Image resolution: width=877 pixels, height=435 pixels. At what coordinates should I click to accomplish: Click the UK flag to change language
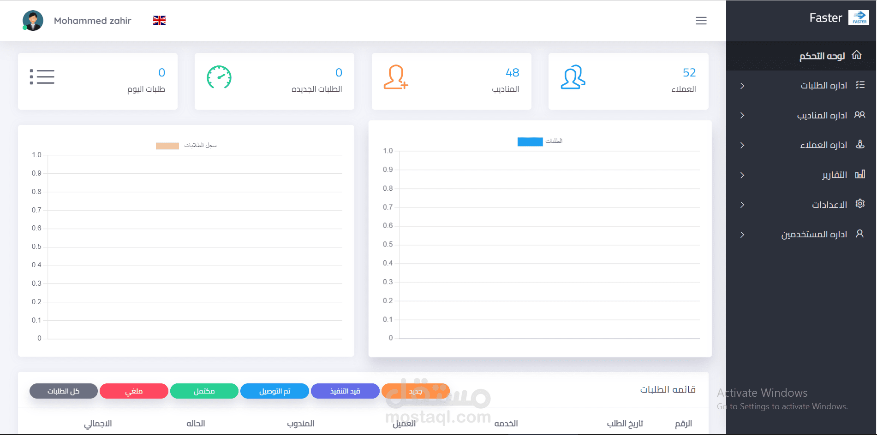[x=159, y=20]
